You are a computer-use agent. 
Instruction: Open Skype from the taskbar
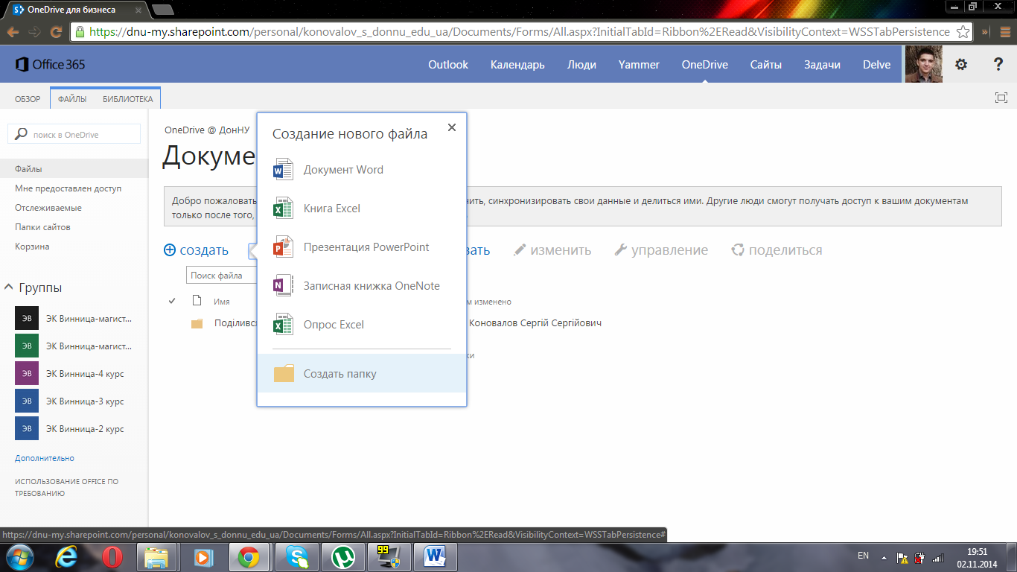pos(297,557)
